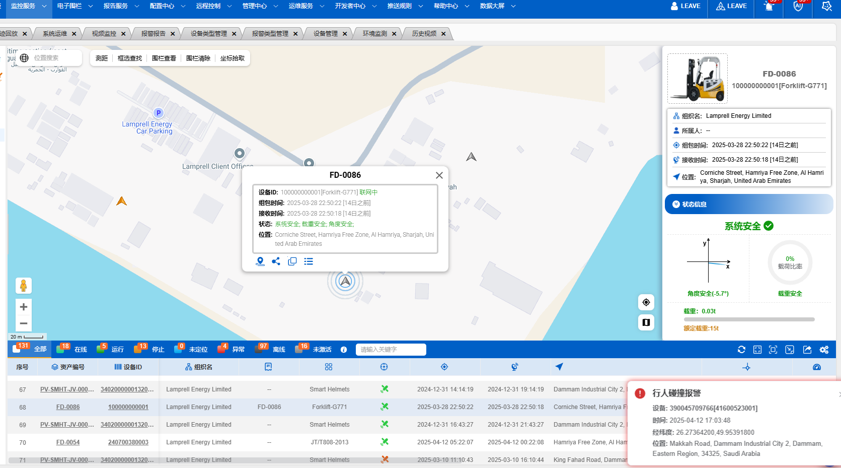Switch to the 环境监测 tab
The image size is (841, 468).
point(375,34)
